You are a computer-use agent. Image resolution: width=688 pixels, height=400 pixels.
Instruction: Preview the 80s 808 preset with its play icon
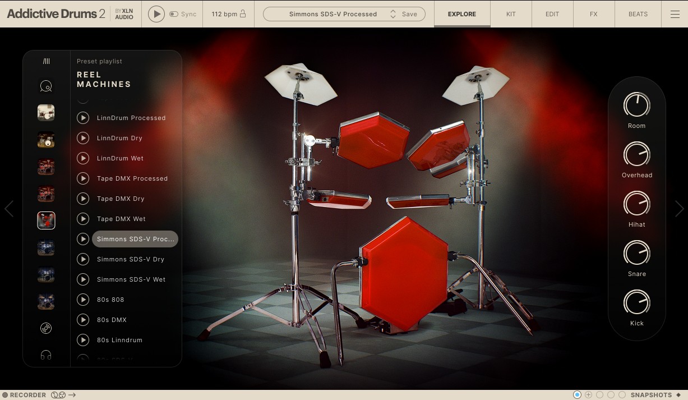(83, 300)
